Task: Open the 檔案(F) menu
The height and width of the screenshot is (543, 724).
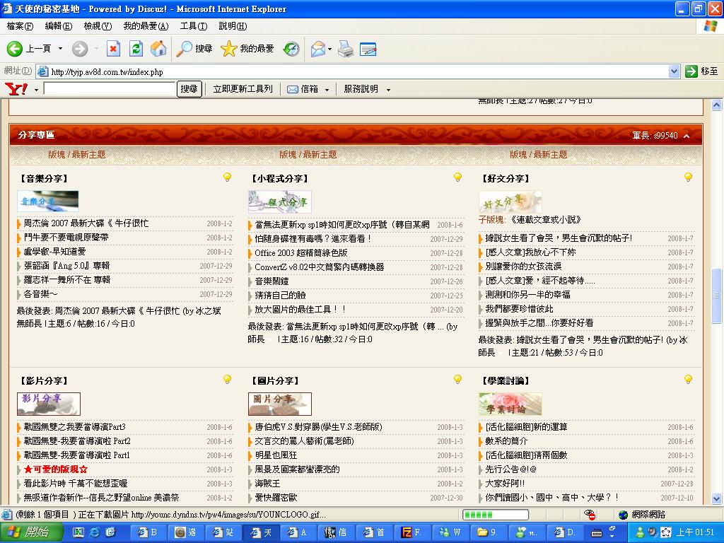Action: pyautogui.click(x=20, y=26)
